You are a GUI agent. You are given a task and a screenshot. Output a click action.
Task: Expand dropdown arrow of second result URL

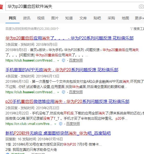coord(58,92)
